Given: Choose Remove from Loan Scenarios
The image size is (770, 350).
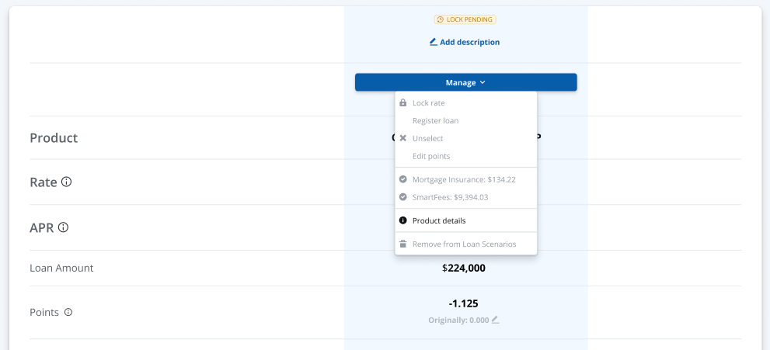Looking at the screenshot, I should [x=464, y=244].
